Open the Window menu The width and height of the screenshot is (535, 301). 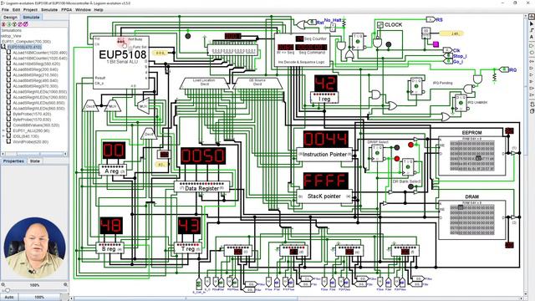(x=83, y=9)
